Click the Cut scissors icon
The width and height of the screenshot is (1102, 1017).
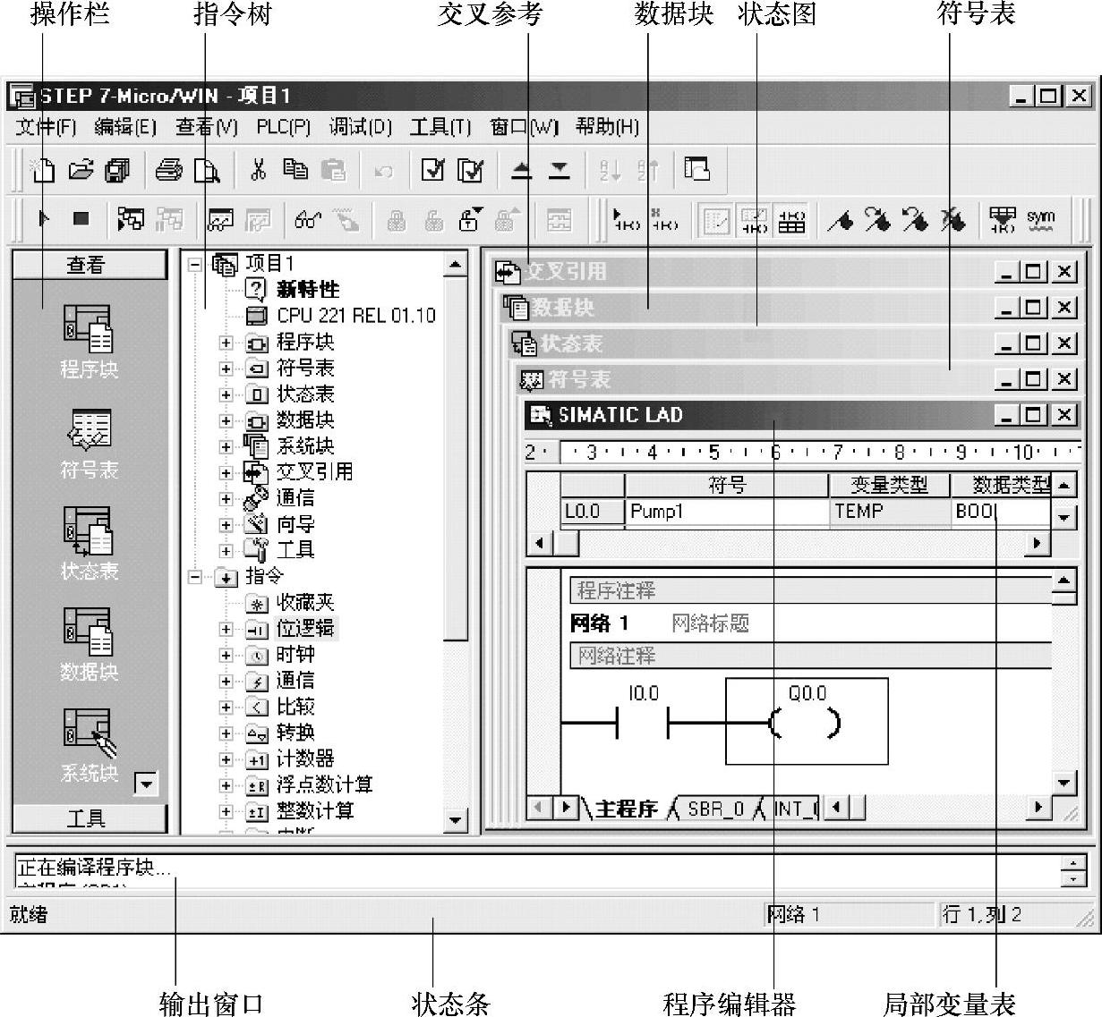259,170
